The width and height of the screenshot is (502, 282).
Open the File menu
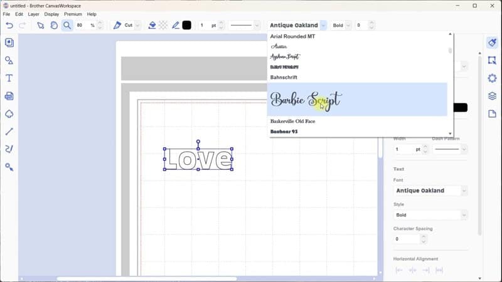tap(6, 14)
